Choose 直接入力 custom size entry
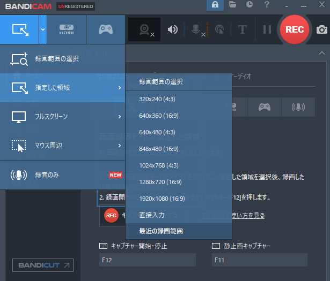330x281 pixels. pyautogui.click(x=179, y=215)
